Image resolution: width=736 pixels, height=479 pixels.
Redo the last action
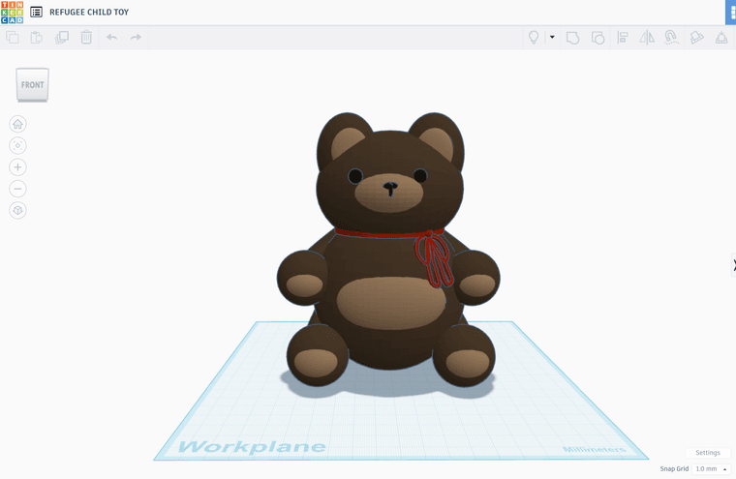point(136,37)
